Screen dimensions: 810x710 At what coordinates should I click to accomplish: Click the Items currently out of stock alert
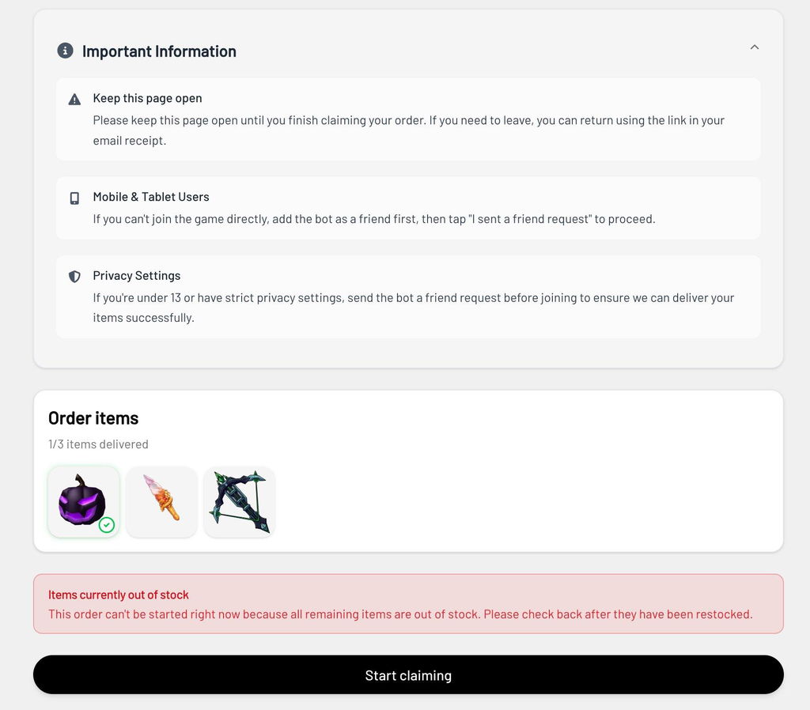click(x=408, y=603)
